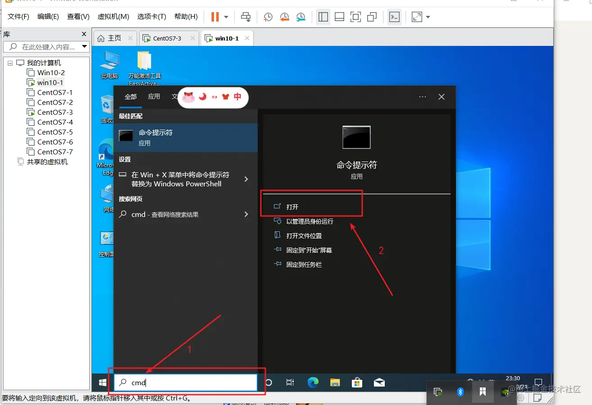Viewport: 592px width, 405px height.
Task: Open File Explorer from the taskbar
Action: click(x=335, y=382)
